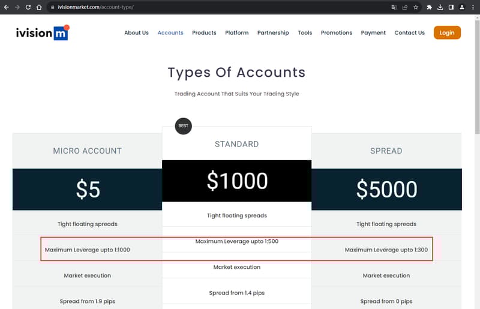Toggle the browser side panel icon
This screenshot has height=309, width=480.
pos(451,7)
